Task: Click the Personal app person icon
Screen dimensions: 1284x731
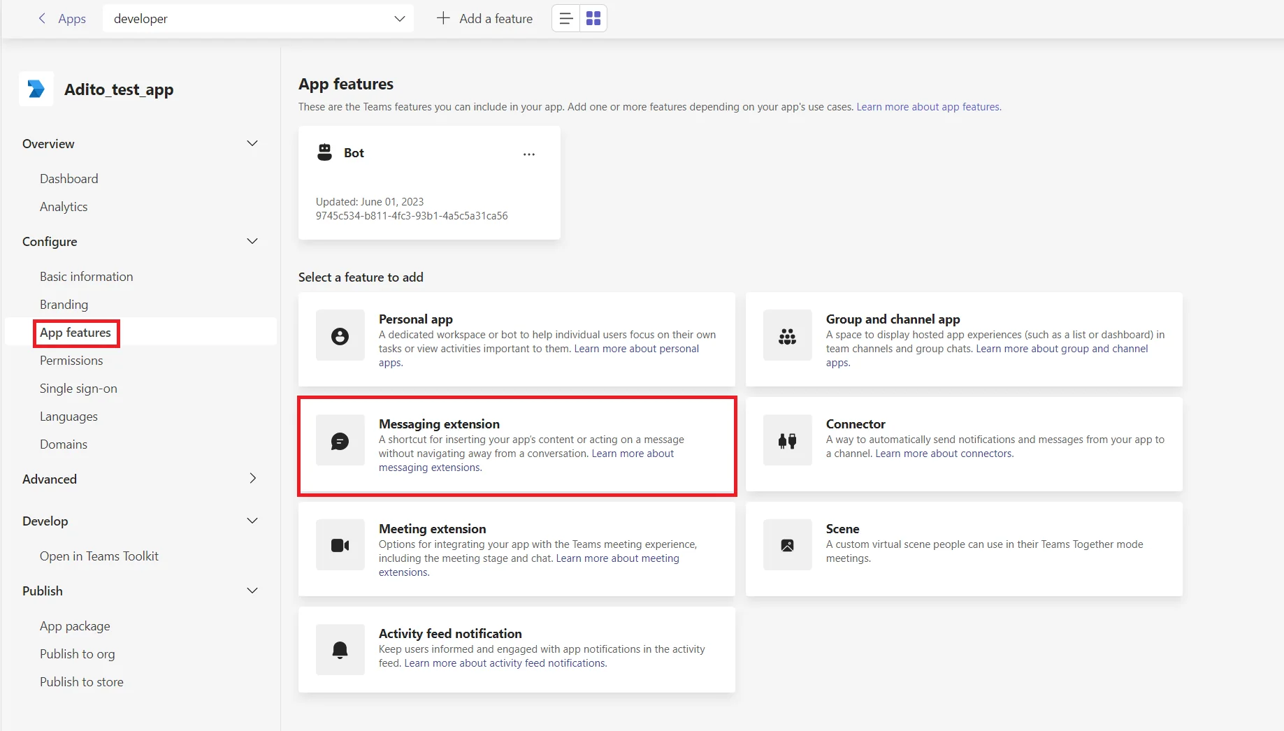Action: [340, 336]
